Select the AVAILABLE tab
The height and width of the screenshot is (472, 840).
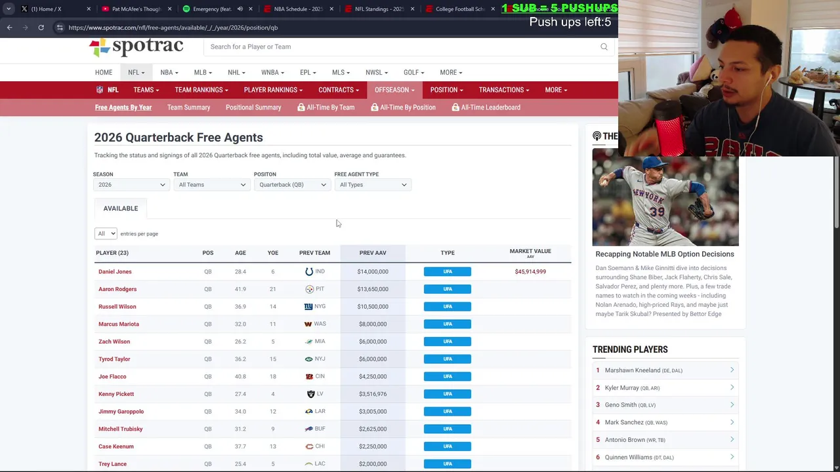pyautogui.click(x=121, y=208)
